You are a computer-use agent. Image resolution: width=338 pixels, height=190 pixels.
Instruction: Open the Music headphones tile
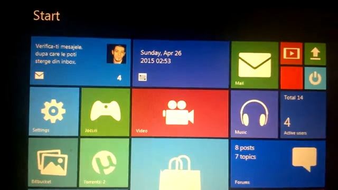(255, 114)
